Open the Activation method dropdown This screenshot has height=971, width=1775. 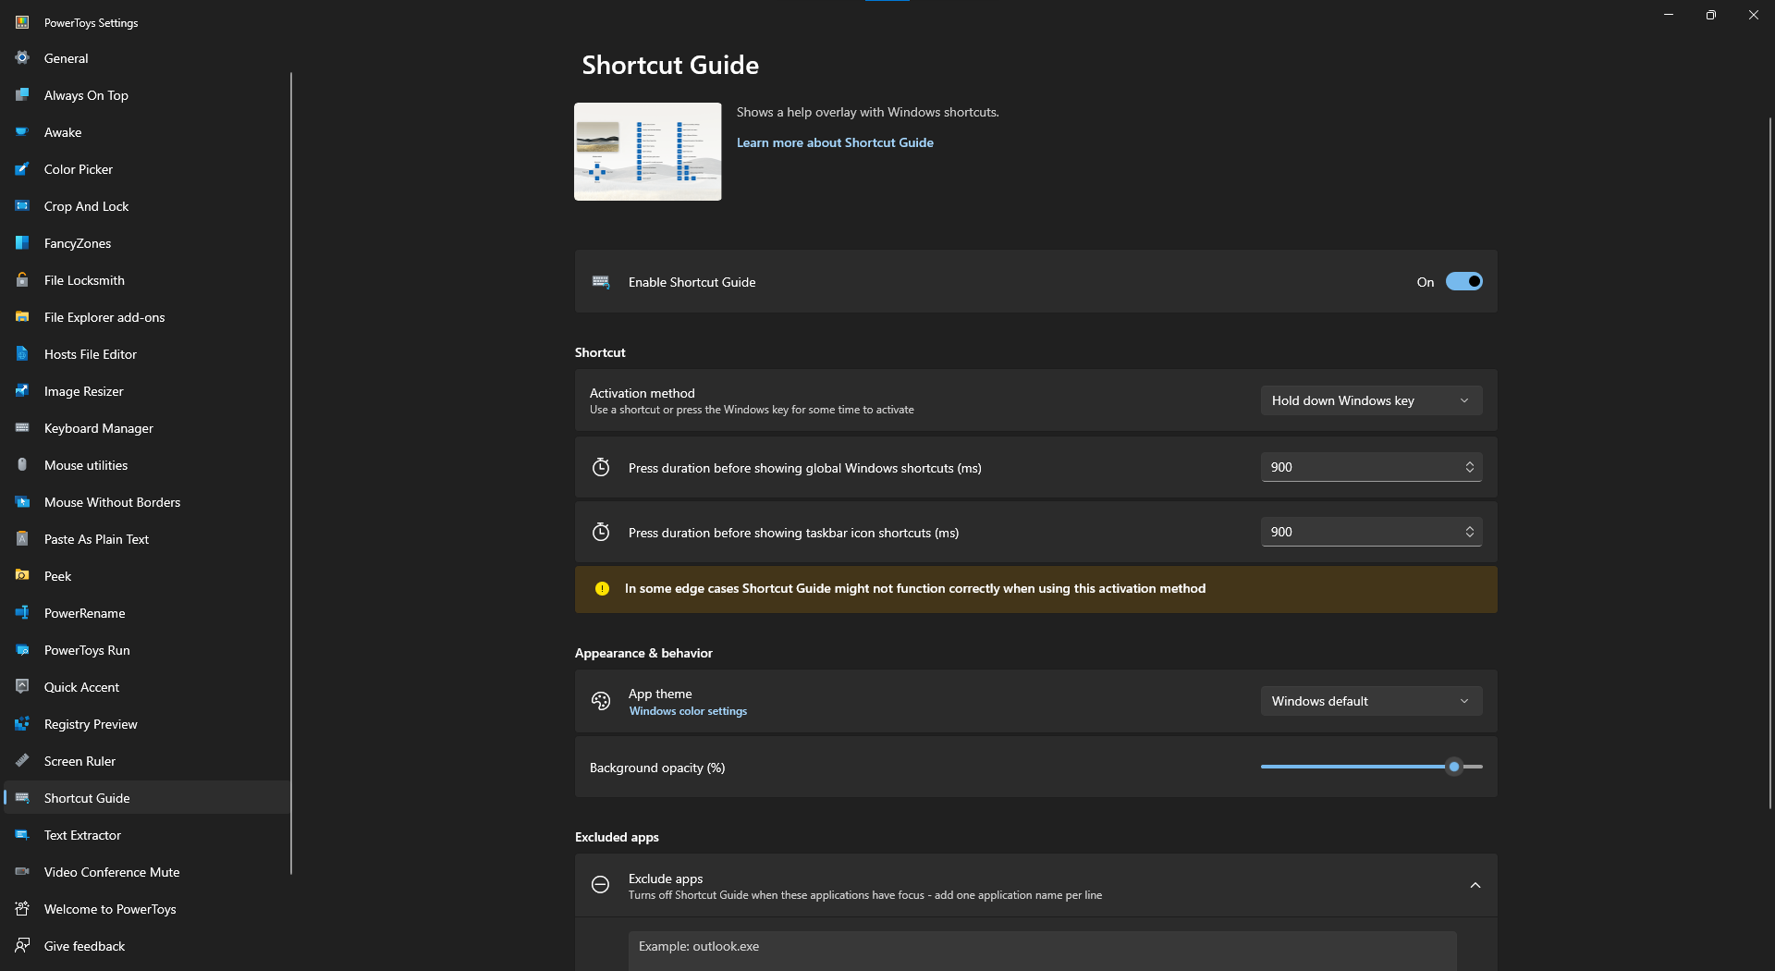pyautogui.click(x=1371, y=400)
